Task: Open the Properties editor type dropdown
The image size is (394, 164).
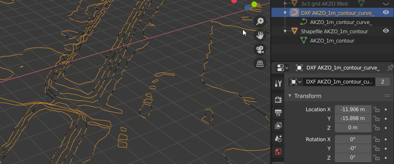Action: click(x=282, y=68)
